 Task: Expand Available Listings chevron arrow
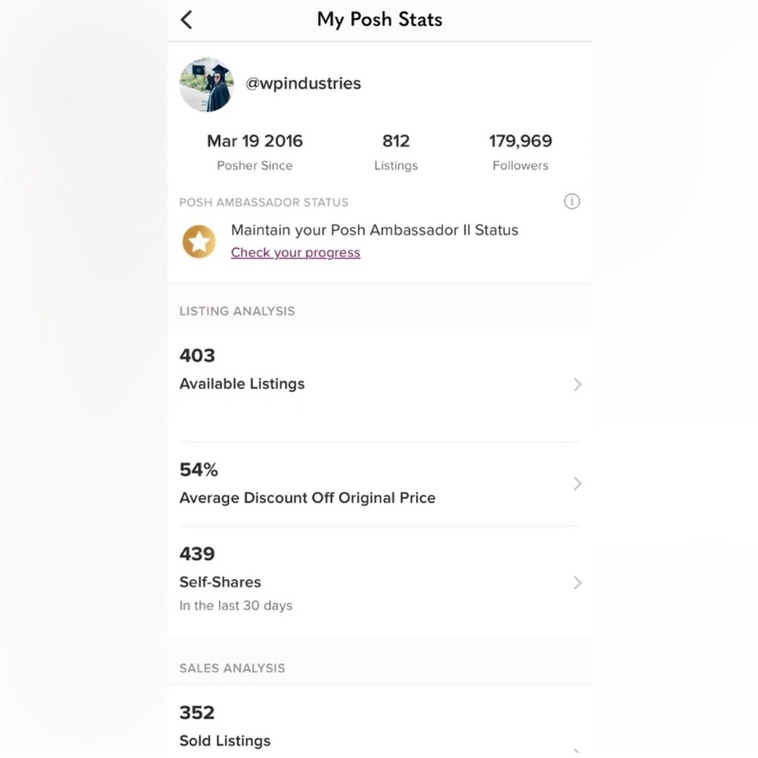[578, 384]
